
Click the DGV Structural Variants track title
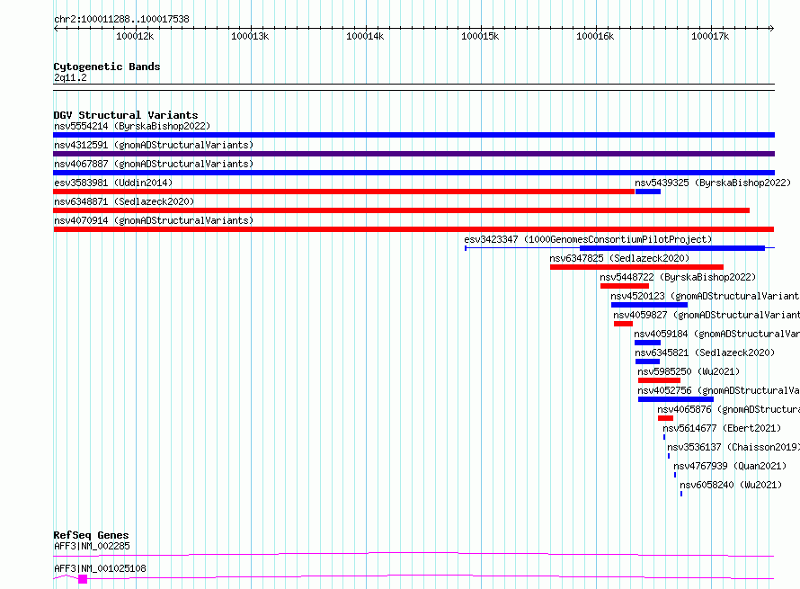pyautogui.click(x=126, y=115)
